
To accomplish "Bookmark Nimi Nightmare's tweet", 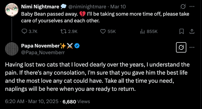I will (182, 31).
